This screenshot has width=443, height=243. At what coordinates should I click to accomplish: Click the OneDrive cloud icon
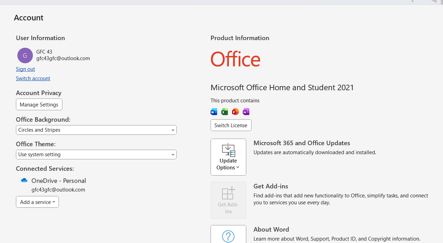click(24, 180)
